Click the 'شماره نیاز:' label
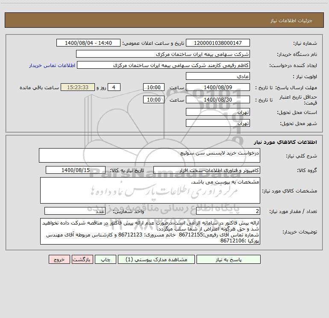 [x=305, y=44]
